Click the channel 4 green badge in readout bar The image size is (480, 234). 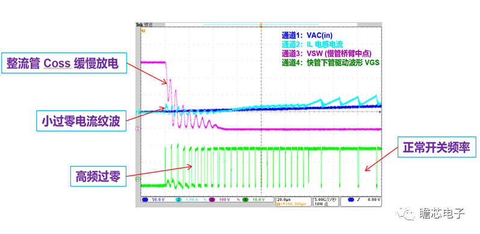point(245,199)
